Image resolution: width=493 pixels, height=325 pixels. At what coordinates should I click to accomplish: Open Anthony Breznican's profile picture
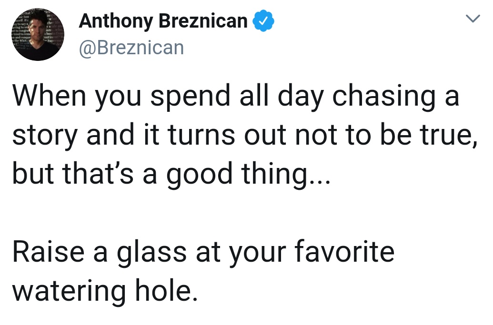click(x=38, y=35)
